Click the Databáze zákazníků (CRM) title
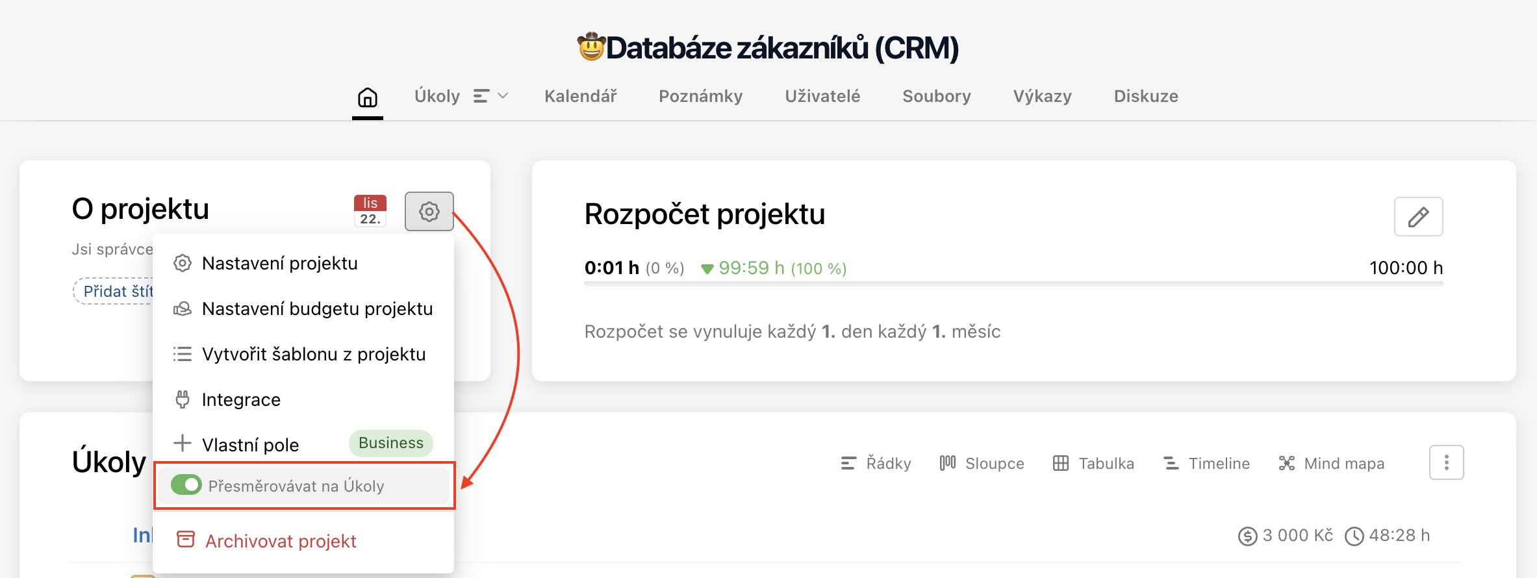This screenshot has width=1537, height=578. [782, 47]
